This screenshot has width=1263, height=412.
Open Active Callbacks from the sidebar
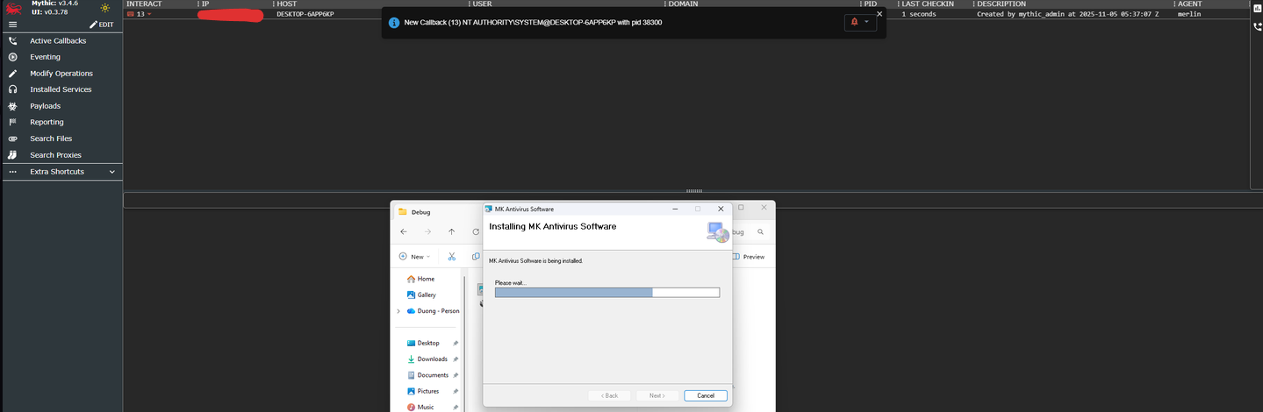[x=58, y=41]
